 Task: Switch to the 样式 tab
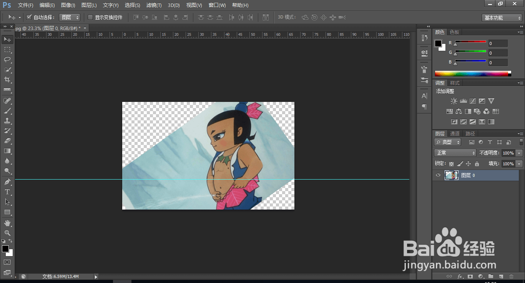point(455,83)
